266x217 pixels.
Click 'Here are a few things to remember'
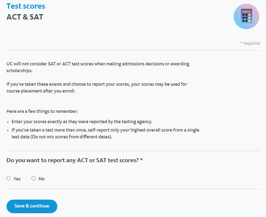pyautogui.click(x=42, y=111)
